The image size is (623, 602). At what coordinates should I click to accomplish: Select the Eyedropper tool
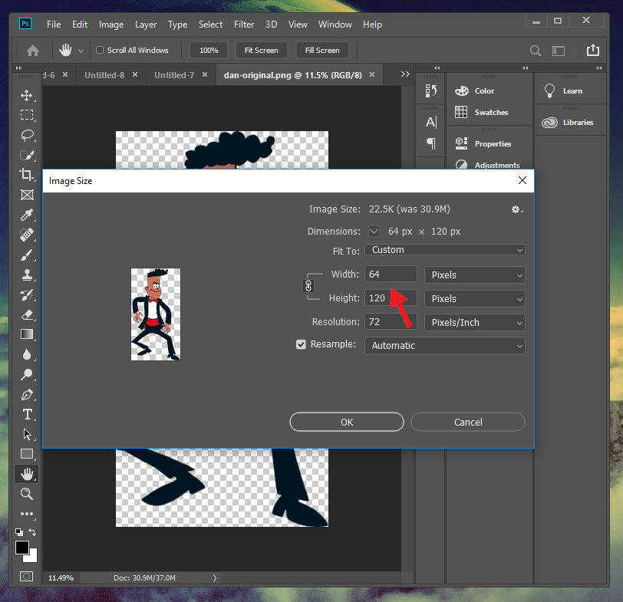click(x=27, y=215)
